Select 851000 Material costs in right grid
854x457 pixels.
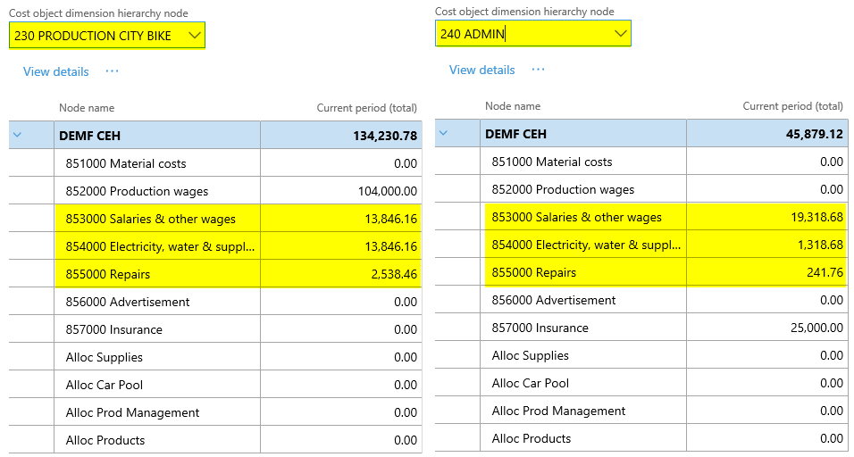tap(551, 162)
